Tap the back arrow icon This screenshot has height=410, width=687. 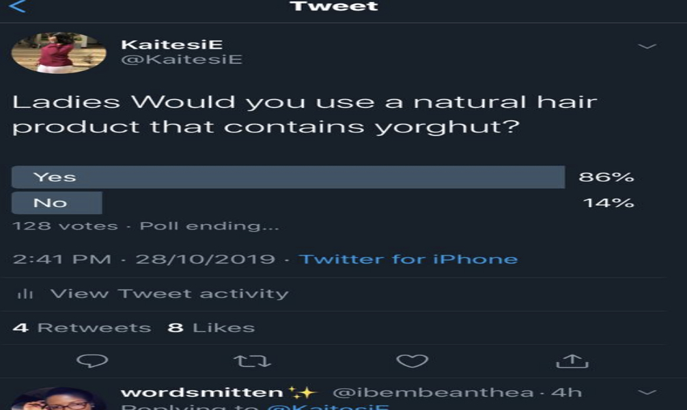point(18,7)
